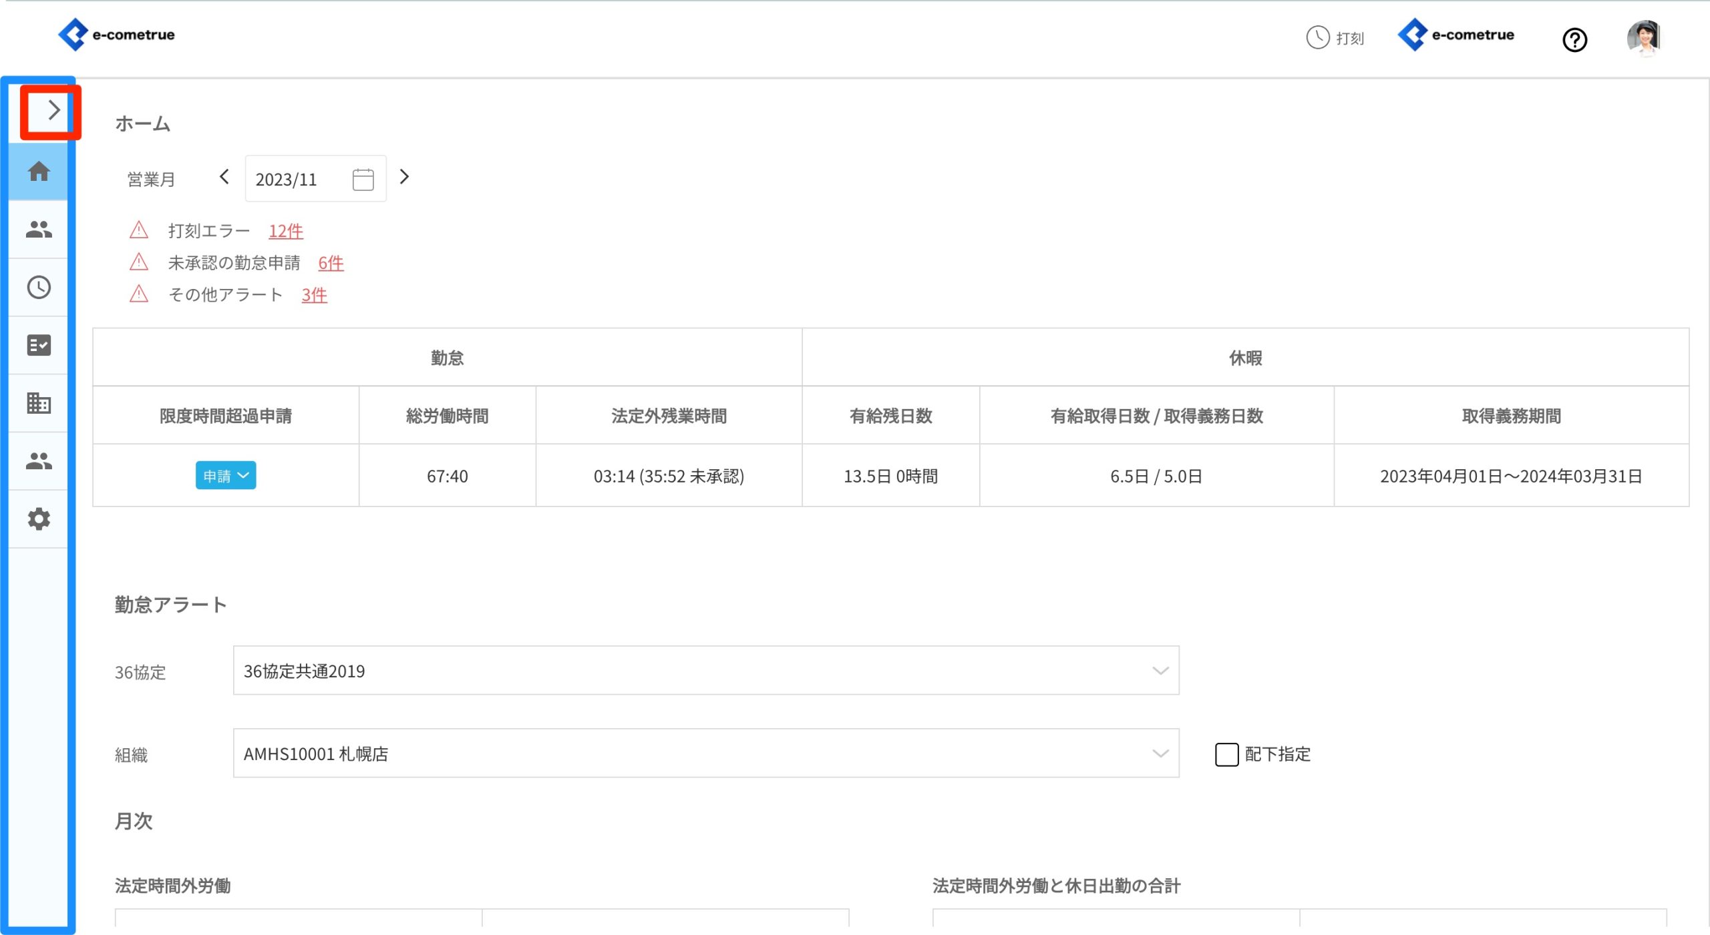Image resolution: width=1710 pixels, height=935 pixels.
Task: Go to next month with the right arrow
Action: coord(404,178)
